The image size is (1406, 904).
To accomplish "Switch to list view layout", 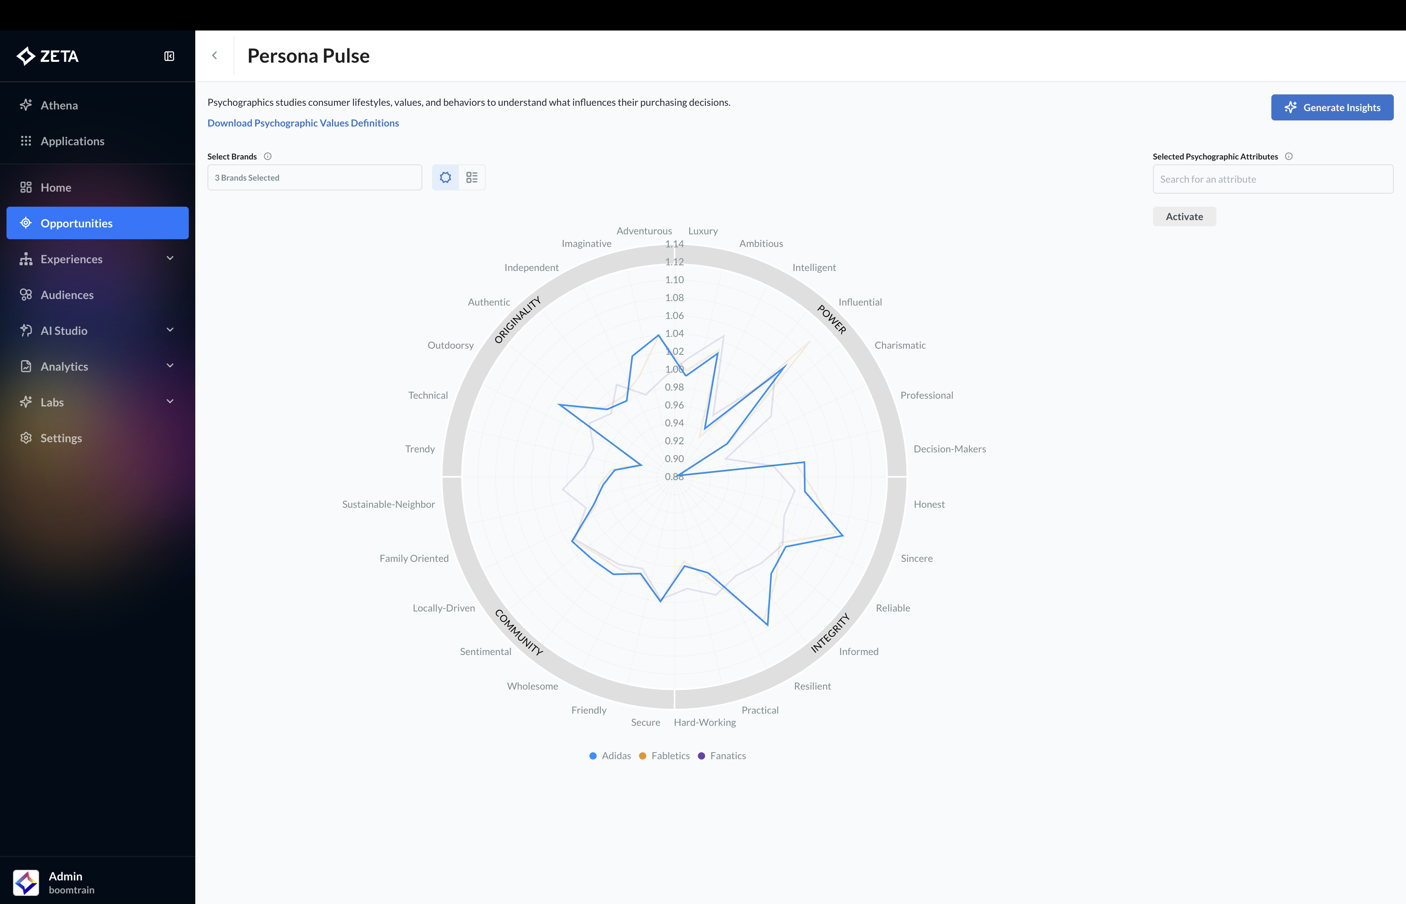I will (x=472, y=177).
